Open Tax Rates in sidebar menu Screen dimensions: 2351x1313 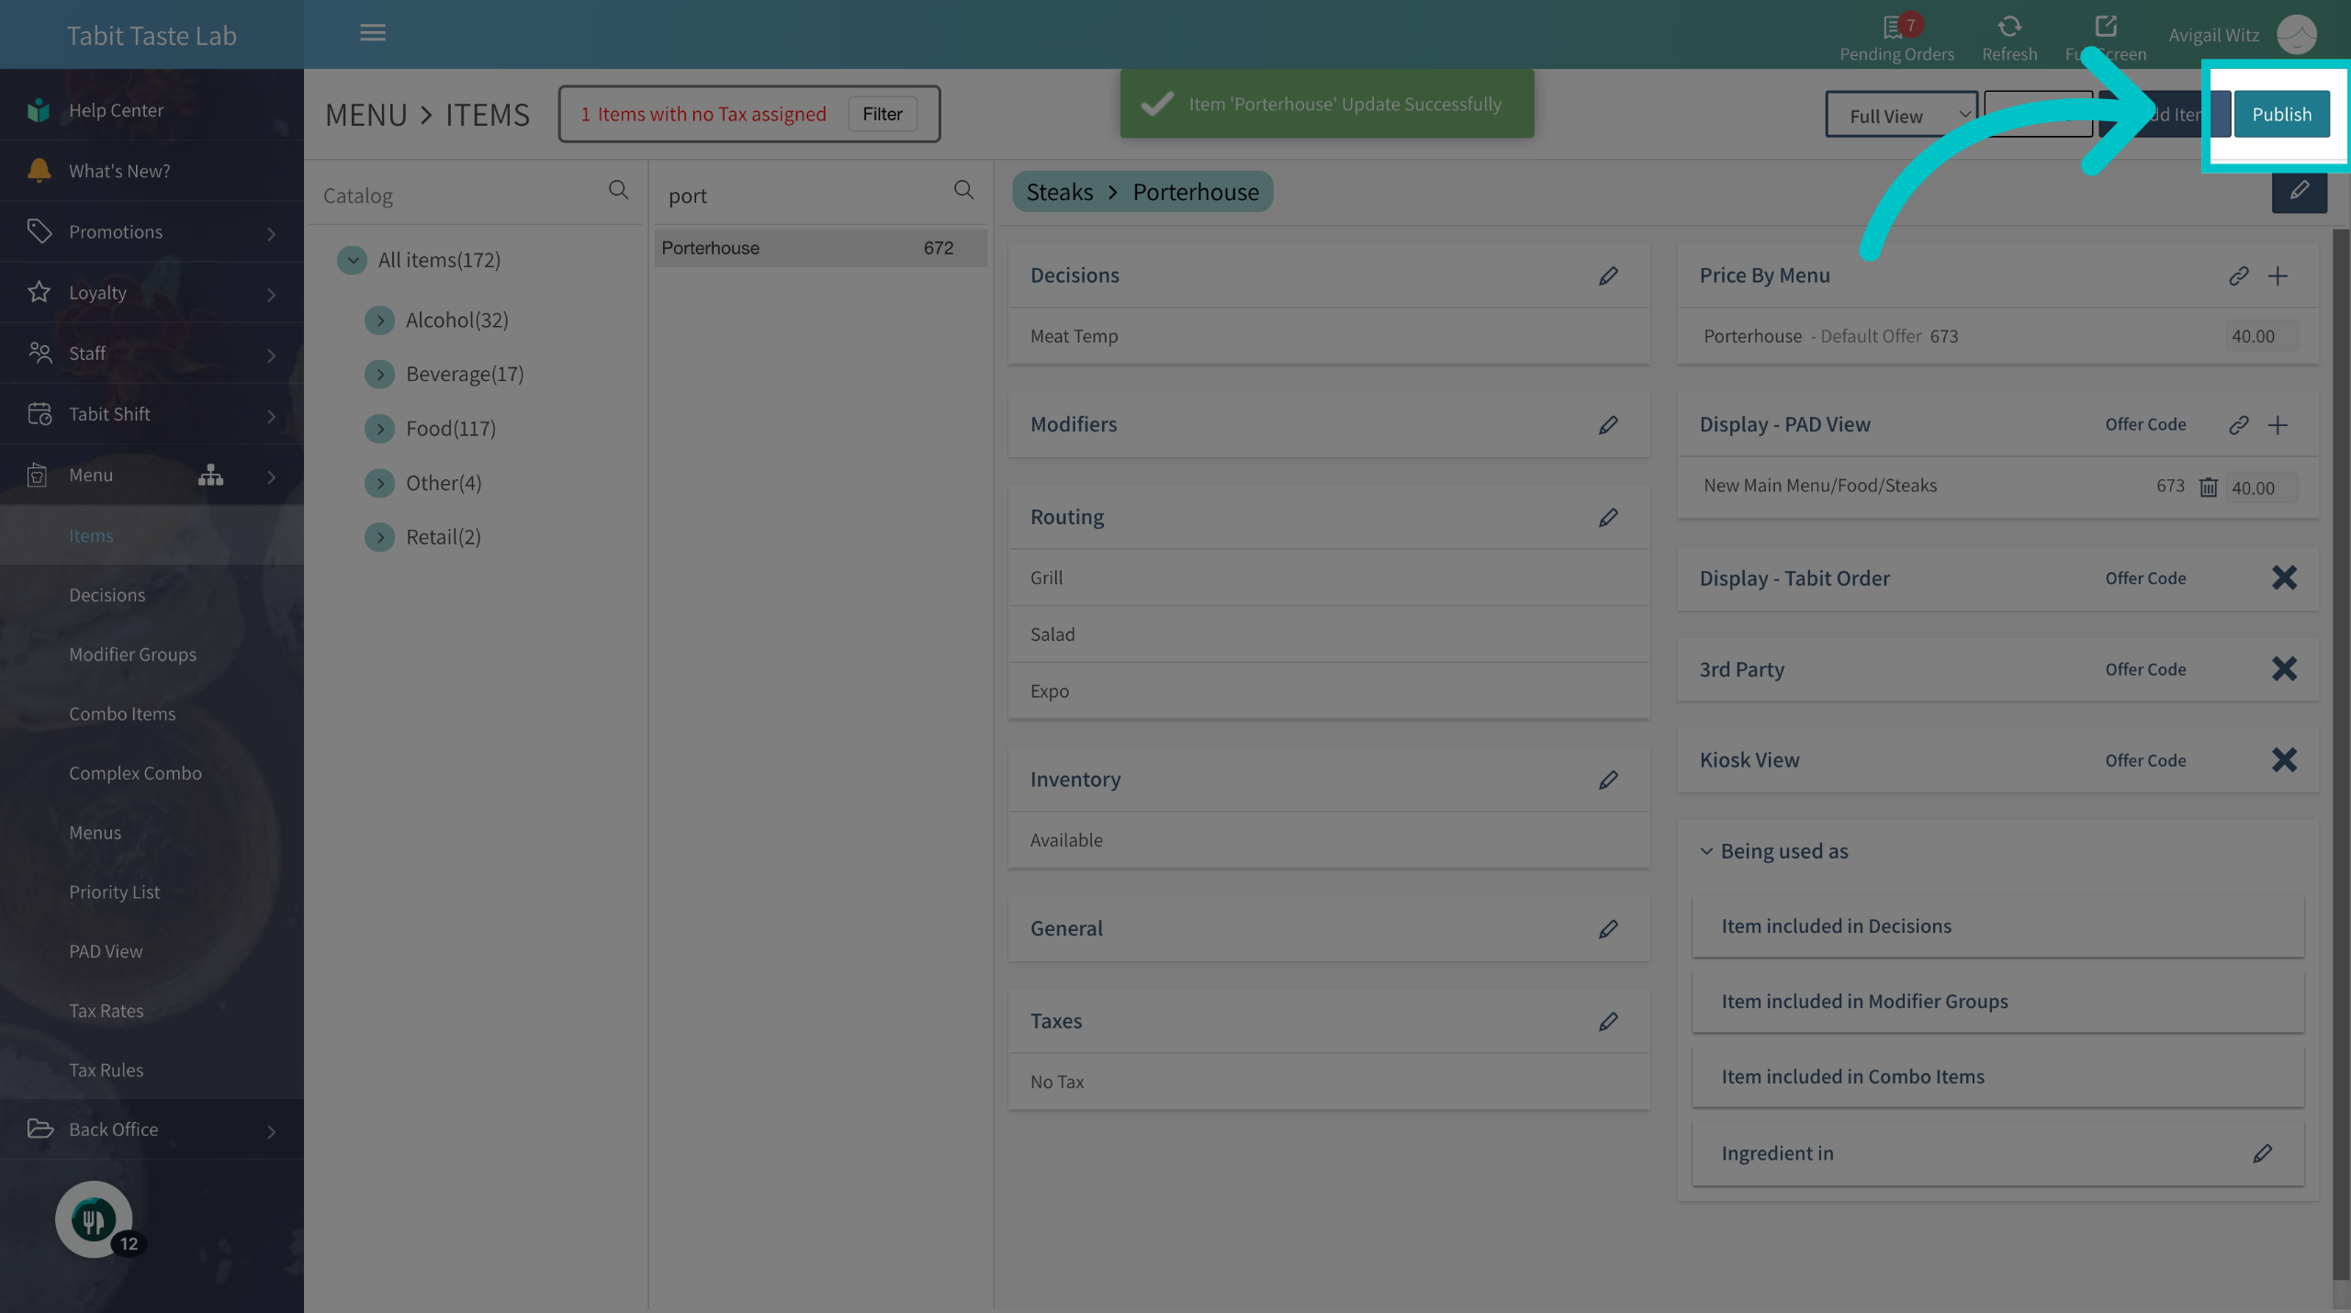click(x=106, y=1010)
